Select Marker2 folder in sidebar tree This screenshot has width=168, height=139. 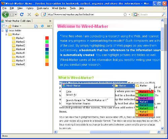pos(20,42)
